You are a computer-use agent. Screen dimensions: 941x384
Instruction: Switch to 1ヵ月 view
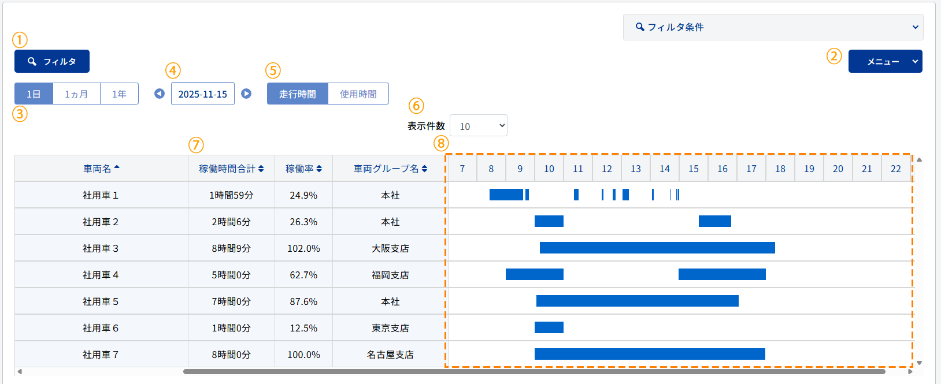tap(76, 94)
